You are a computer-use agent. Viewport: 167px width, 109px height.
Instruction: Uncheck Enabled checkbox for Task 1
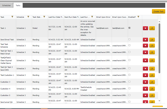[x=129, y=28]
